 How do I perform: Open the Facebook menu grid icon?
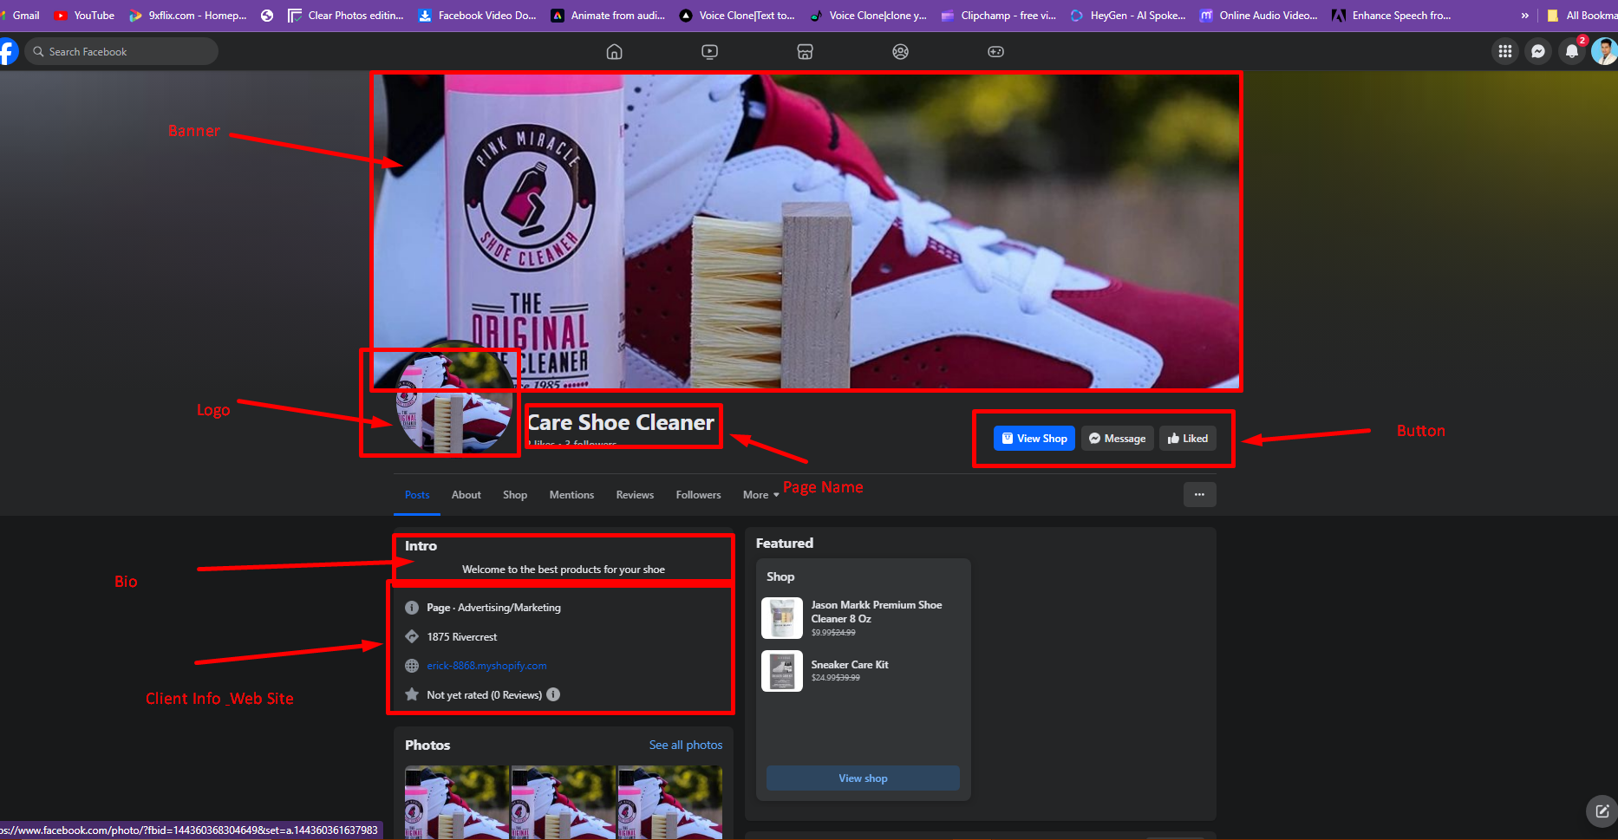1505,52
